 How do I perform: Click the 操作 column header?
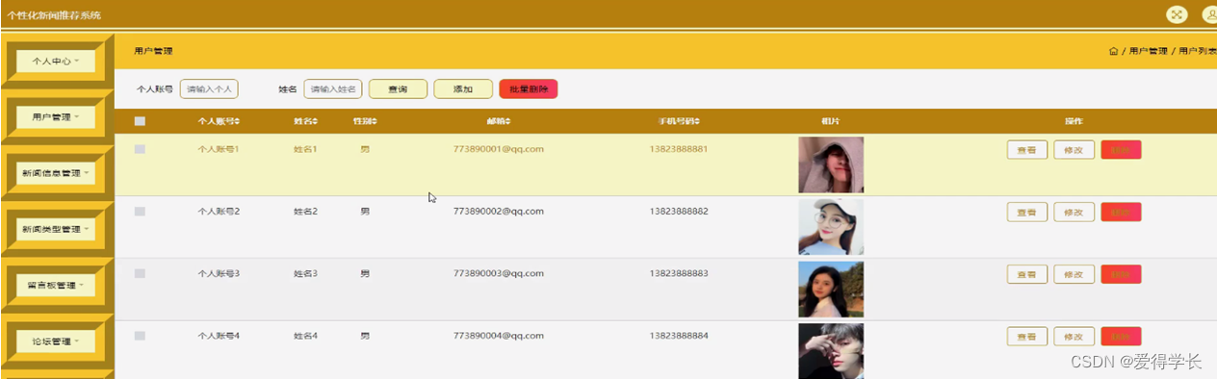1075,121
